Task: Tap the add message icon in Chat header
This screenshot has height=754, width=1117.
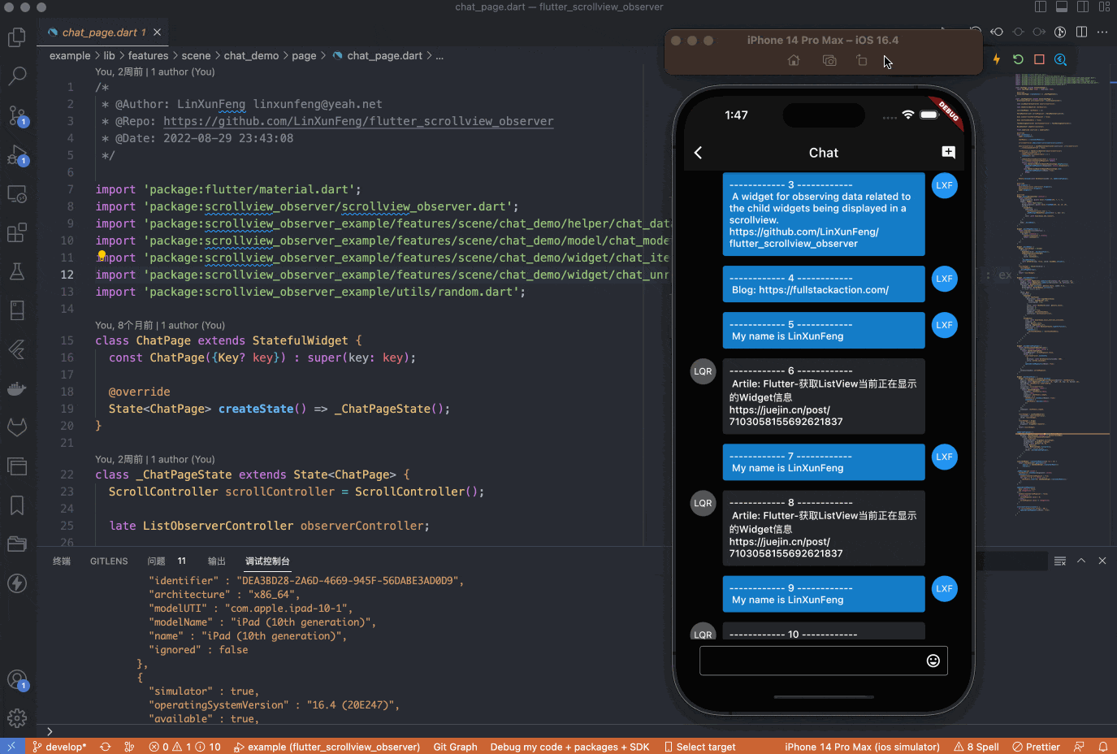Action: click(x=948, y=152)
